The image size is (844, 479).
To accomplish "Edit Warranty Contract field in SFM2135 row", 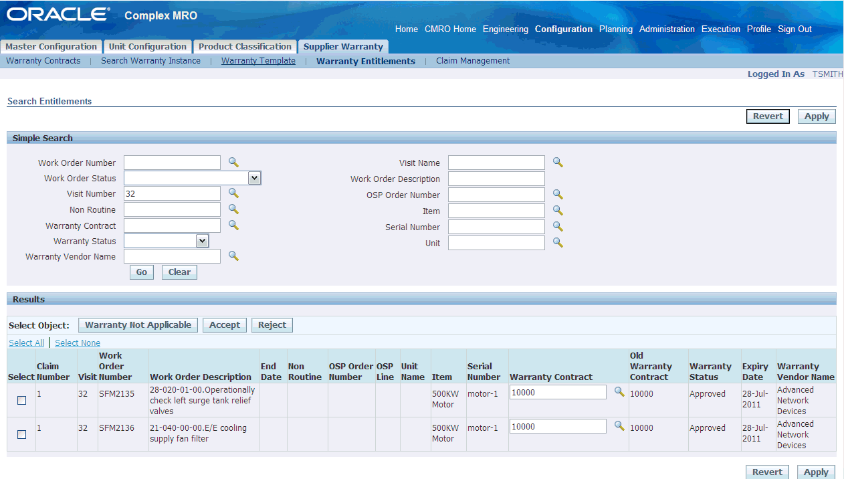I will click(x=558, y=392).
